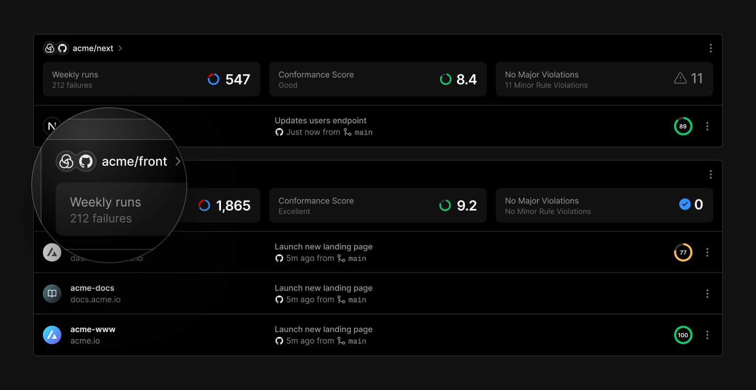This screenshot has height=390, width=756.
Task: Open the Updates users endpoint commit
Action: [x=320, y=120]
